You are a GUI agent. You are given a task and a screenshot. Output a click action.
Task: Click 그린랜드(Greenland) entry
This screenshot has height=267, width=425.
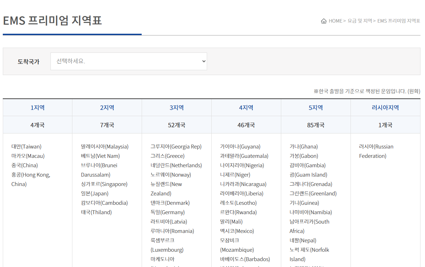pos(313,194)
